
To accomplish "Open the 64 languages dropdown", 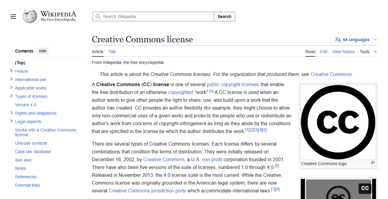I will pyautogui.click(x=356, y=40).
